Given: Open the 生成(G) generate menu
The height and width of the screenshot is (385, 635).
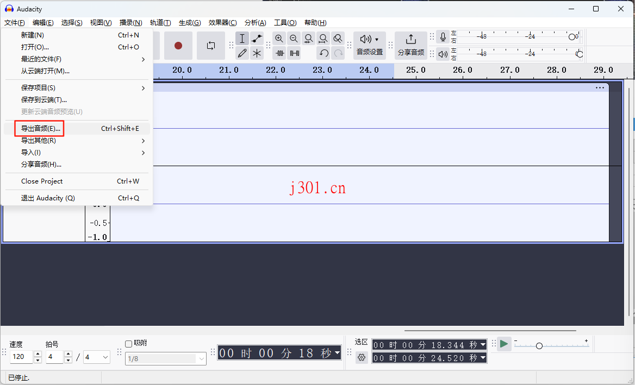Looking at the screenshot, I should 190,23.
